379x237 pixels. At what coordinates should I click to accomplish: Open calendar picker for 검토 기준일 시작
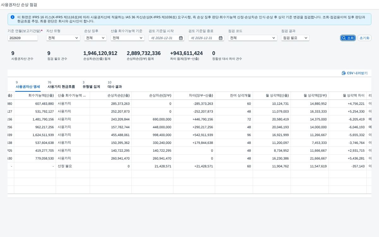click(x=181, y=38)
